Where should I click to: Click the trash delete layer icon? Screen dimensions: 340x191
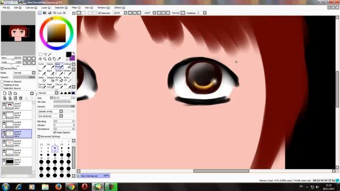point(21,98)
